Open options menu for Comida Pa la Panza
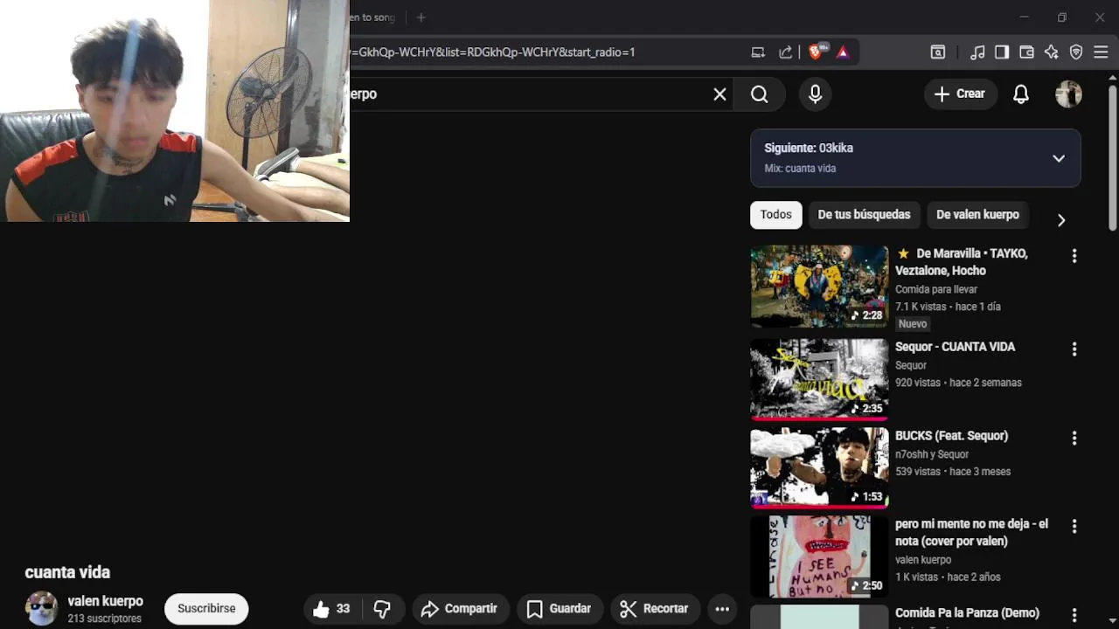 coord(1074,616)
